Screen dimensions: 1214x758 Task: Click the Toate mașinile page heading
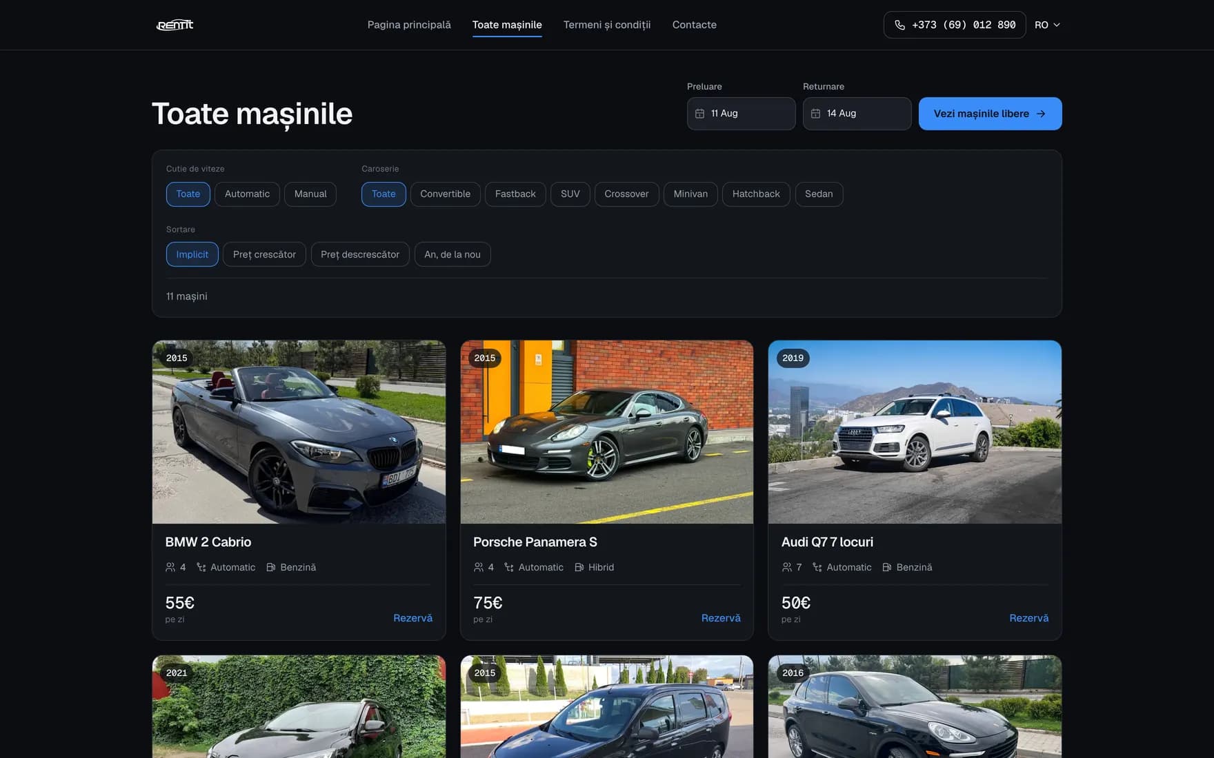click(x=252, y=114)
